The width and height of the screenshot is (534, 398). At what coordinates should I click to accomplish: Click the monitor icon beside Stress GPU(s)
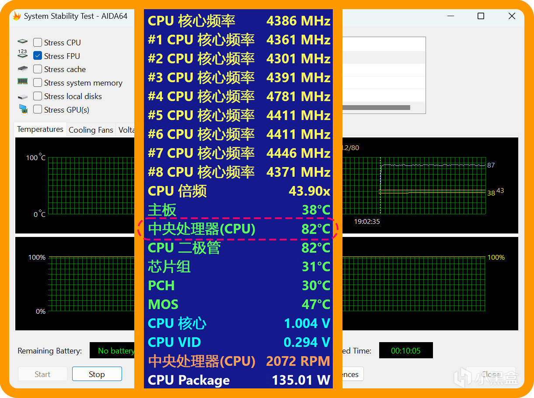[23, 109]
